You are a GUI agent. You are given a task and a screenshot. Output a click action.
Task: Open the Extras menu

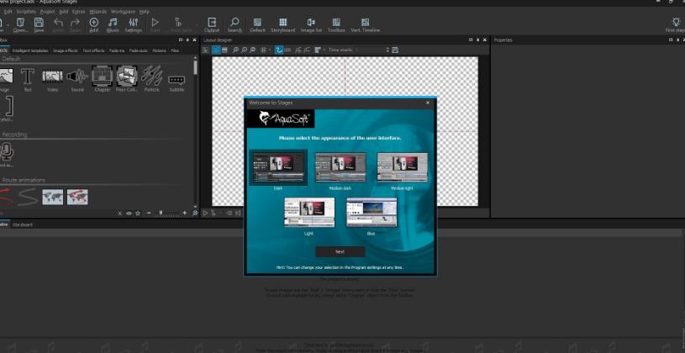79,12
